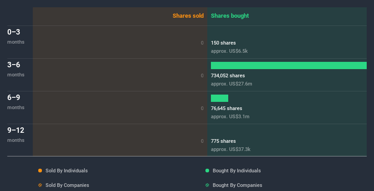
Task: Click the green bar for 6–9 months
Action: [220, 98]
